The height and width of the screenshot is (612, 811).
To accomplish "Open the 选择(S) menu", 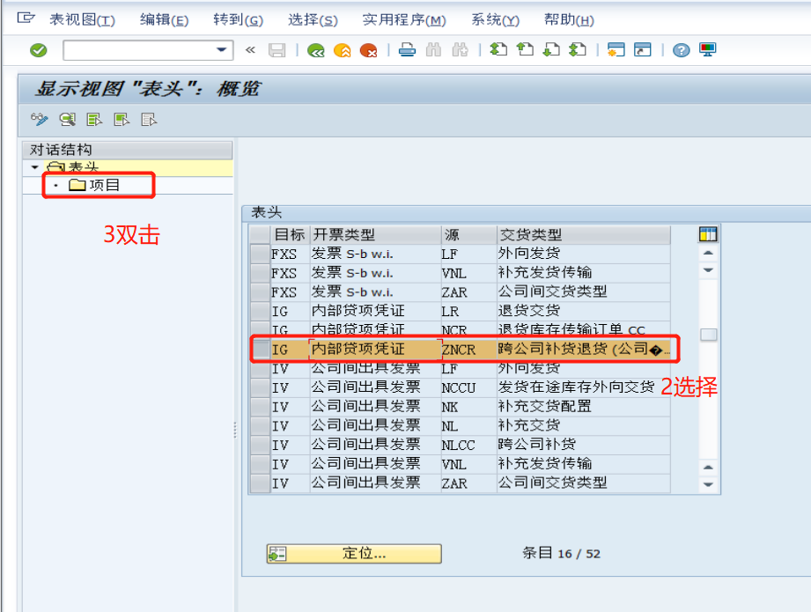I will pyautogui.click(x=313, y=20).
